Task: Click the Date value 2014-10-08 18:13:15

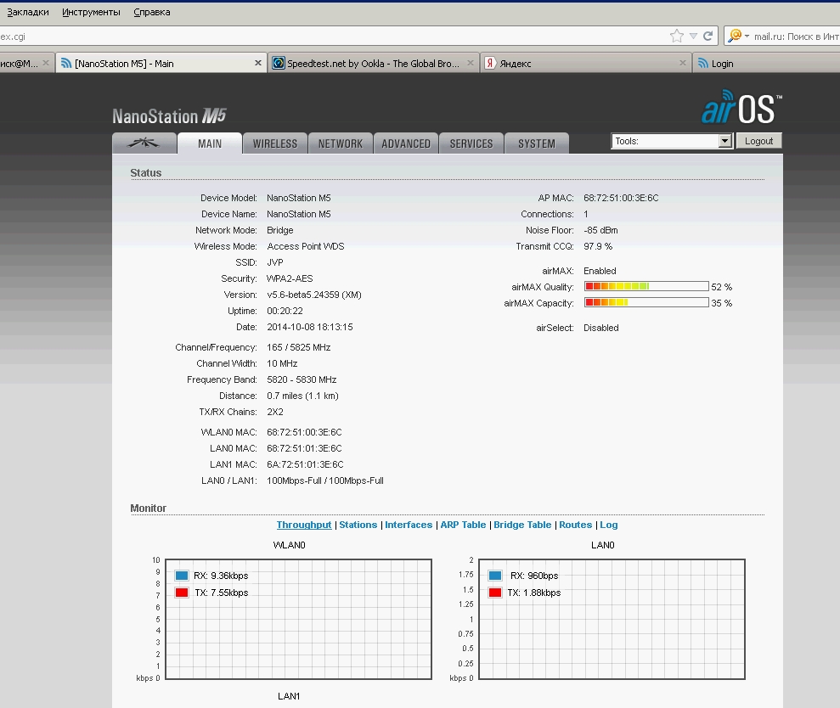Action: (x=310, y=327)
